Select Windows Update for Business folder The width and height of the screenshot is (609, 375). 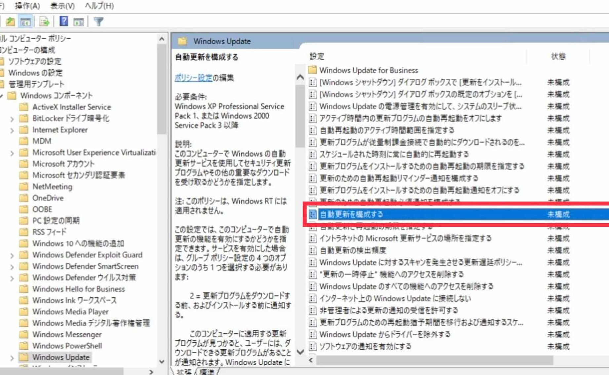pos(368,70)
